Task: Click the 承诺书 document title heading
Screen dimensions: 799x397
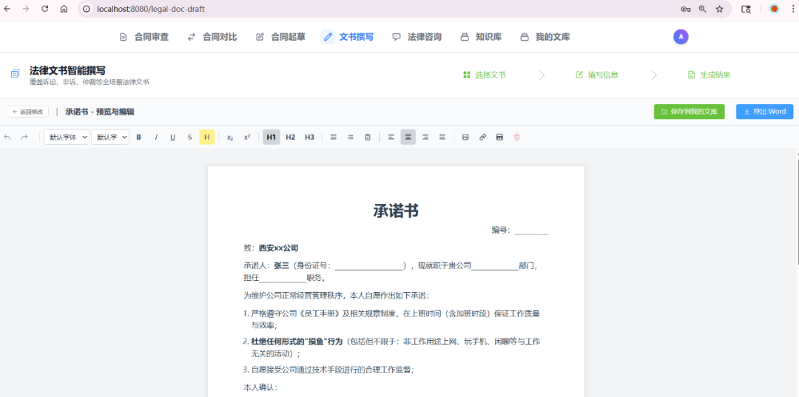Action: point(396,211)
